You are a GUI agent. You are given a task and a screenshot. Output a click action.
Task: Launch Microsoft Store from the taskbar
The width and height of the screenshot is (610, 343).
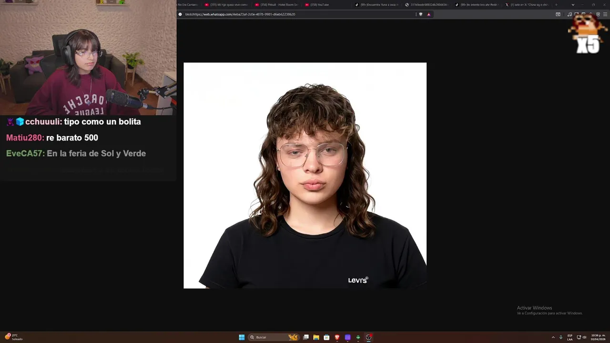pyautogui.click(x=326, y=337)
